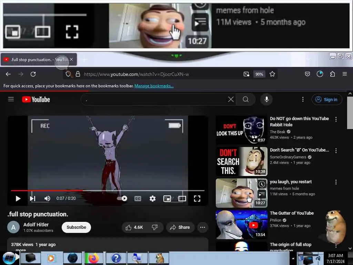
Task: Open the Firefox extensions puzzle icon
Action: click(332, 74)
